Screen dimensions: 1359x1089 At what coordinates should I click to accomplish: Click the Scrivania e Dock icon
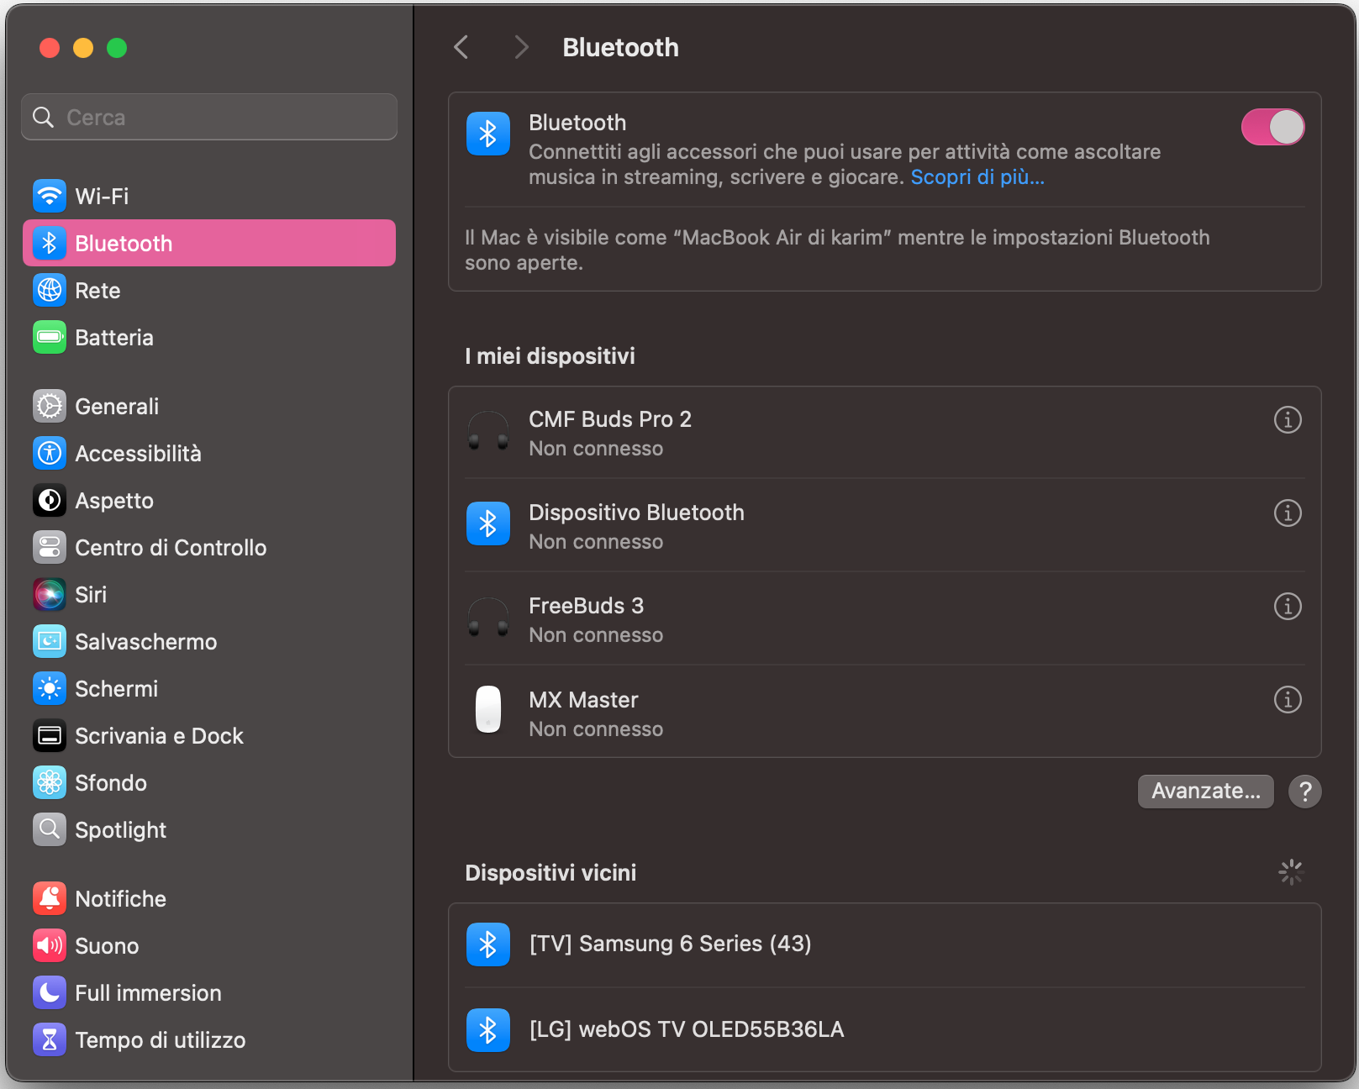50,735
